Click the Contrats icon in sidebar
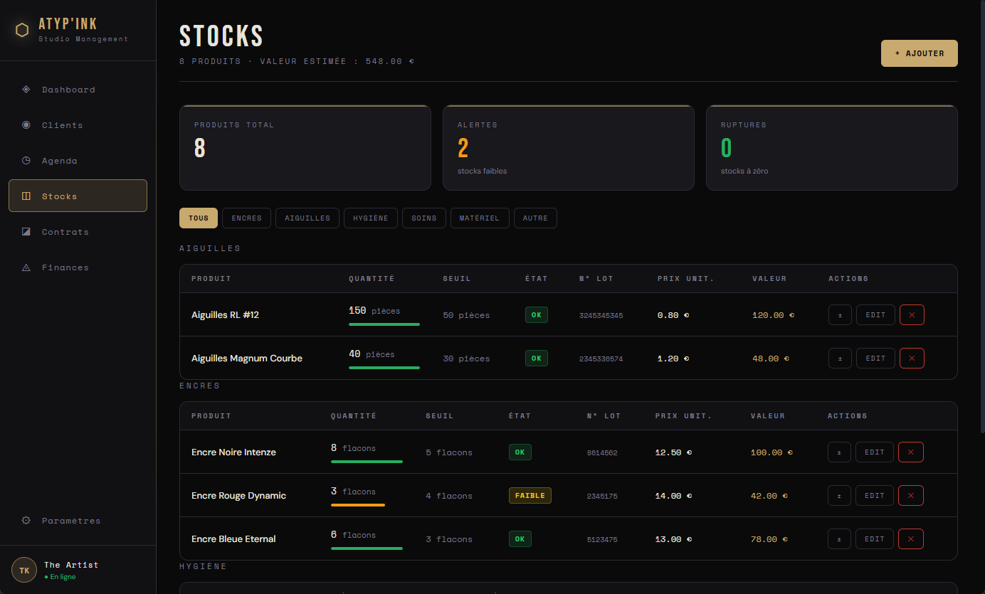This screenshot has width=985, height=594. tap(26, 232)
